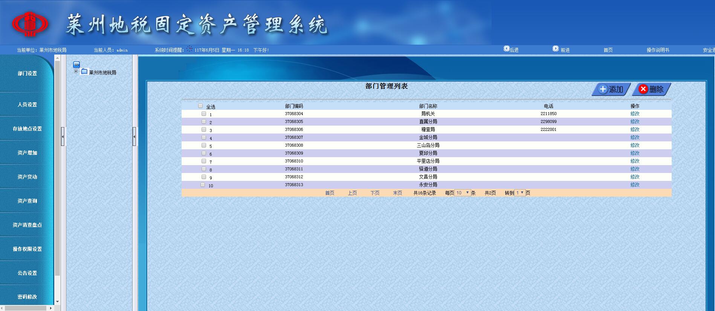715x311 pixels.
Task: Select the checkbox for row 5 三山岛分局
Action: 204,145
